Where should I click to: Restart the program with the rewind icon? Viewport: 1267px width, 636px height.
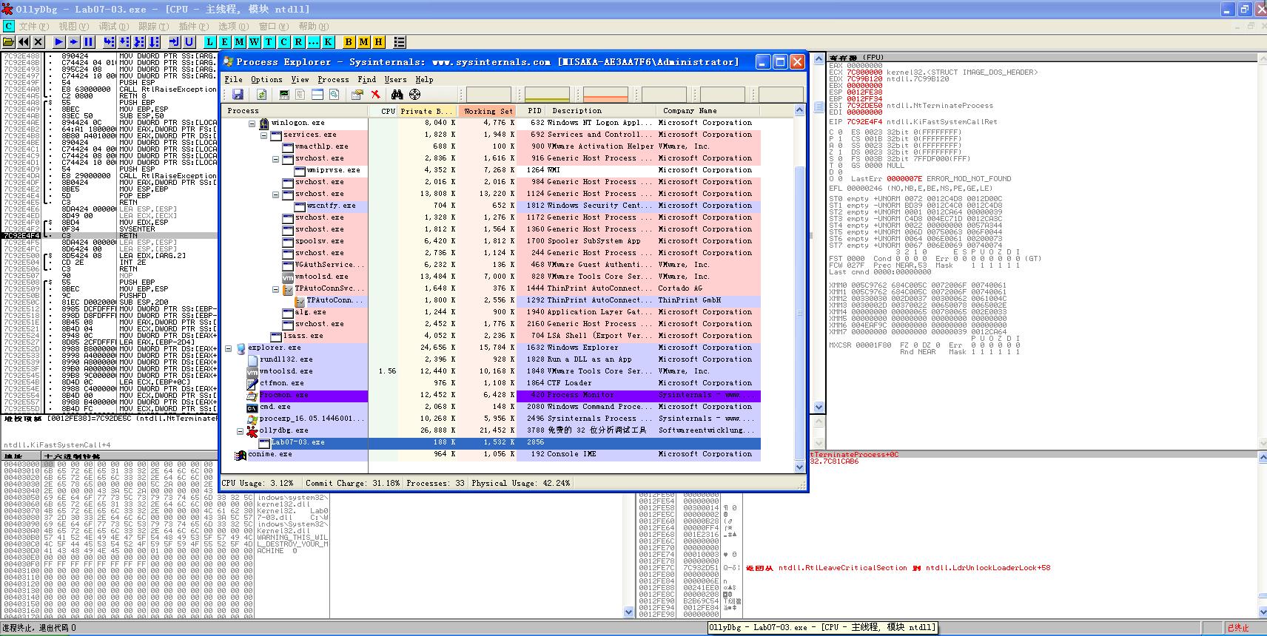point(24,42)
